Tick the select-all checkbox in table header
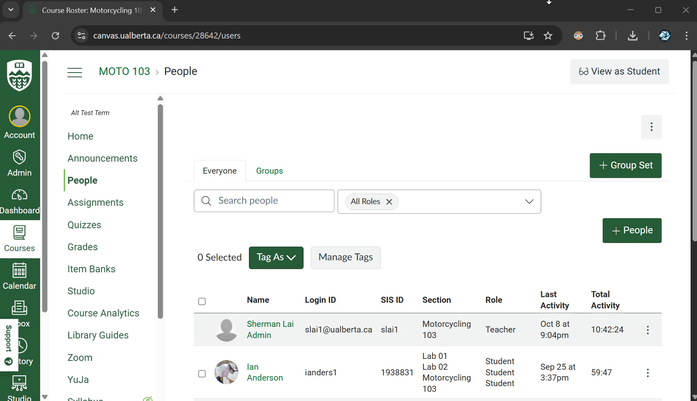This screenshot has height=401, width=697. pyautogui.click(x=202, y=302)
